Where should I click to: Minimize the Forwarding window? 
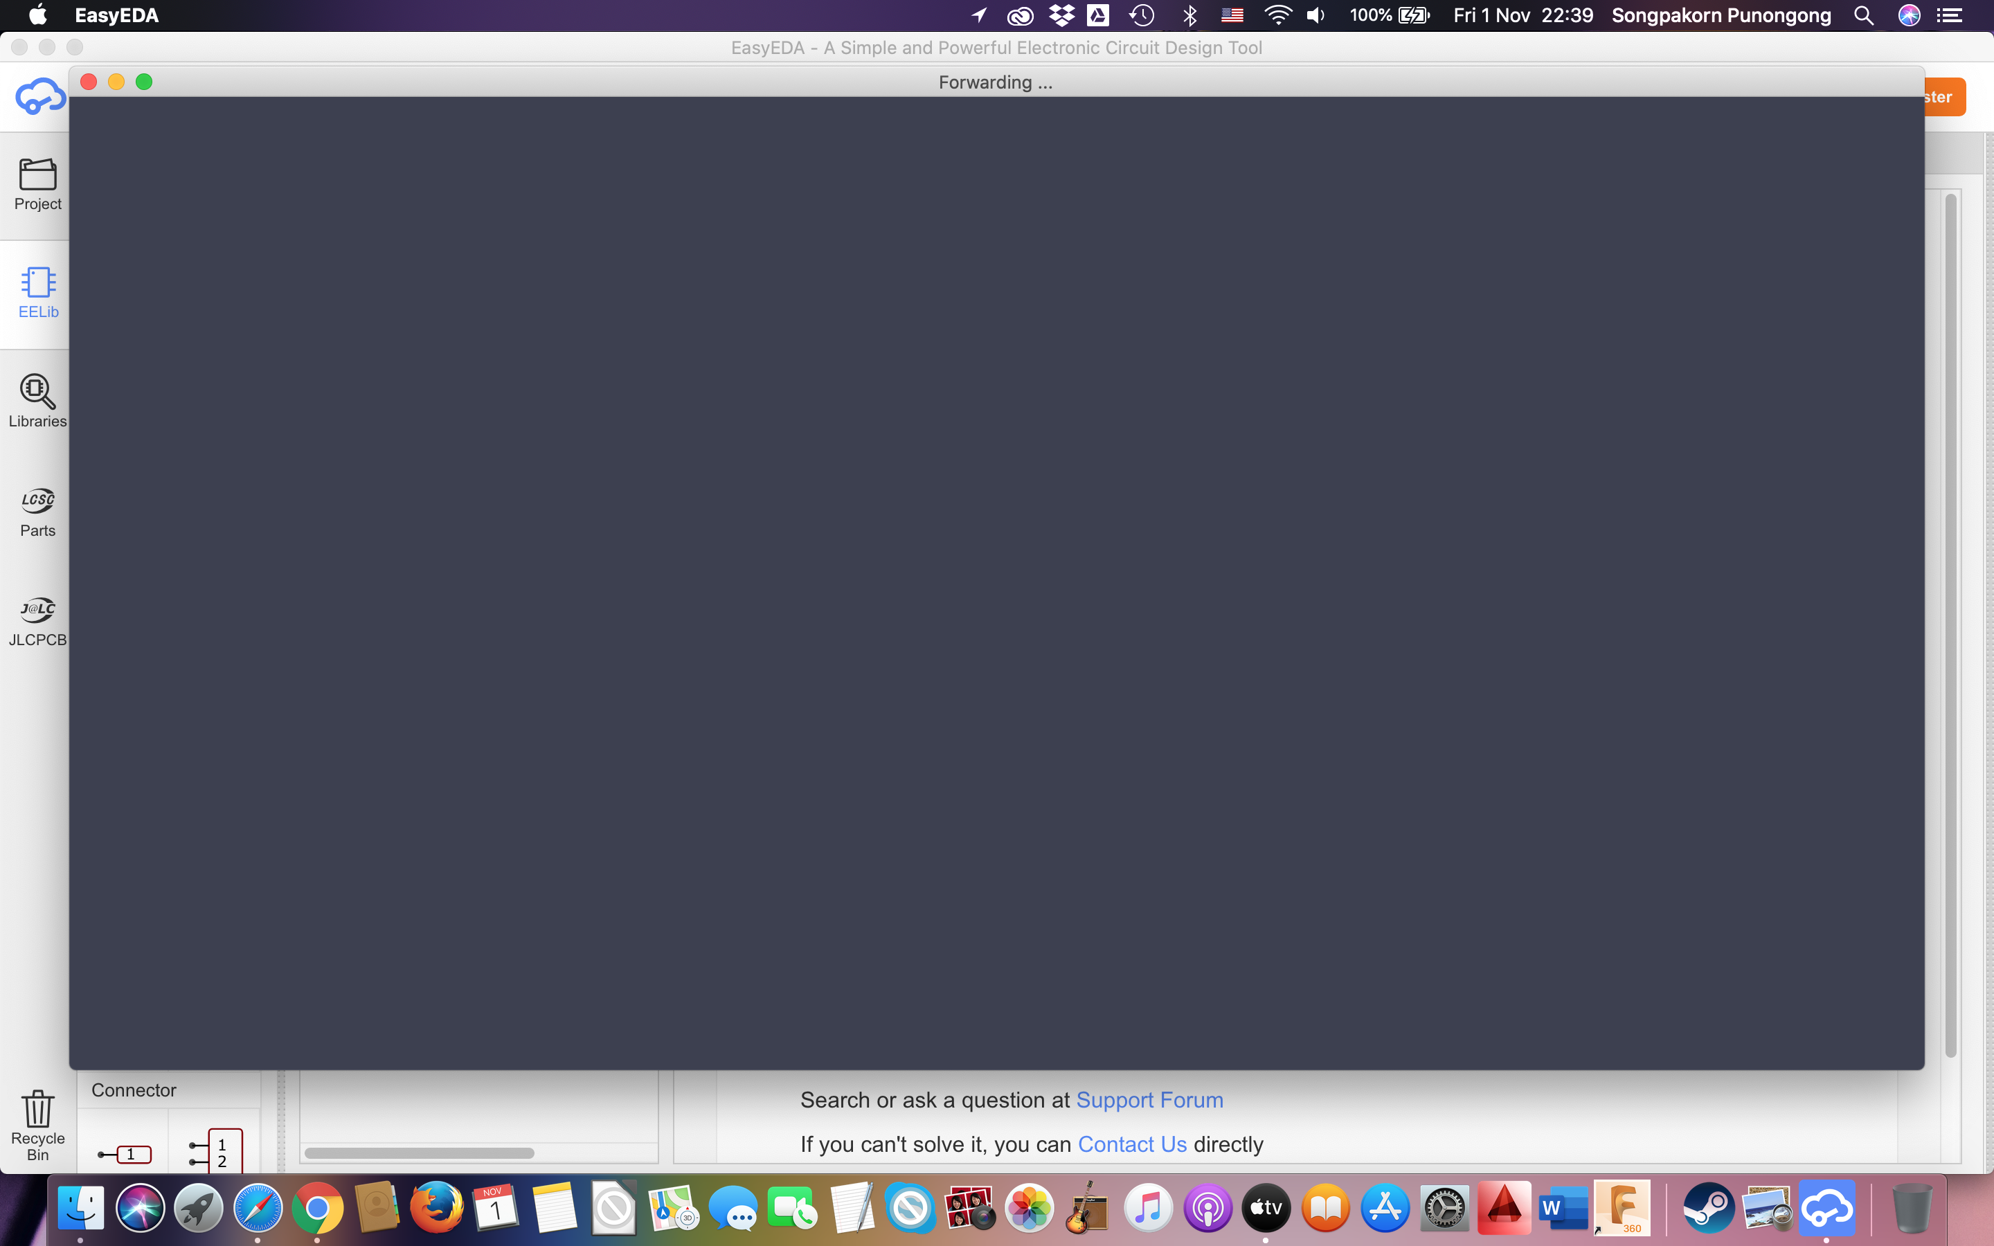(116, 82)
